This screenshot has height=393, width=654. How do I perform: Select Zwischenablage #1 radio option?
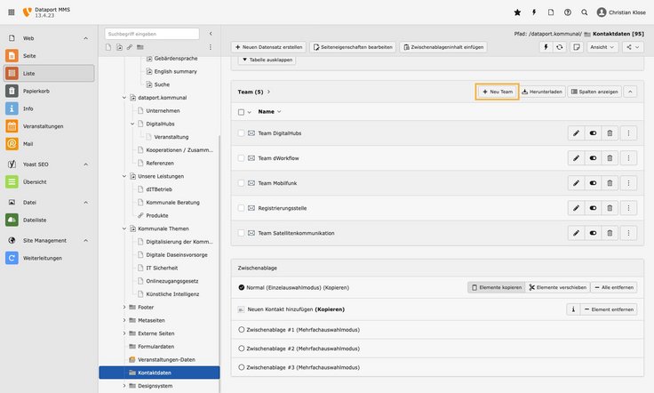(242, 329)
